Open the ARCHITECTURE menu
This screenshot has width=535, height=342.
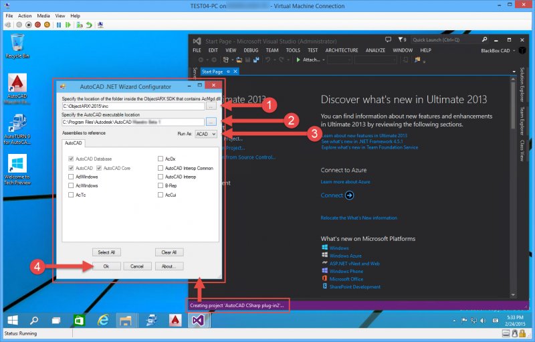(x=342, y=50)
